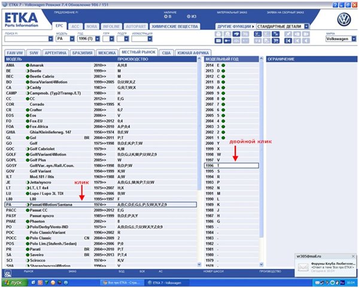Select model year 1990 L
The height and width of the screenshot is (288, 359).
(x=232, y=199)
